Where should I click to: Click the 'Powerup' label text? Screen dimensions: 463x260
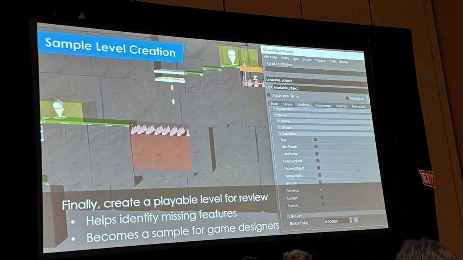pos(292,191)
